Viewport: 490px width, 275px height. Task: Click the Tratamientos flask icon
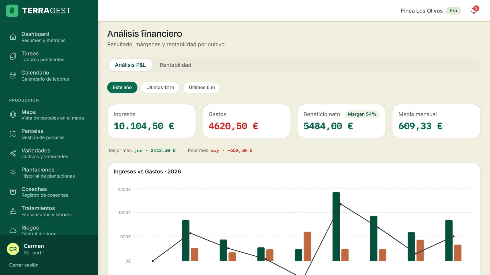[x=13, y=211]
